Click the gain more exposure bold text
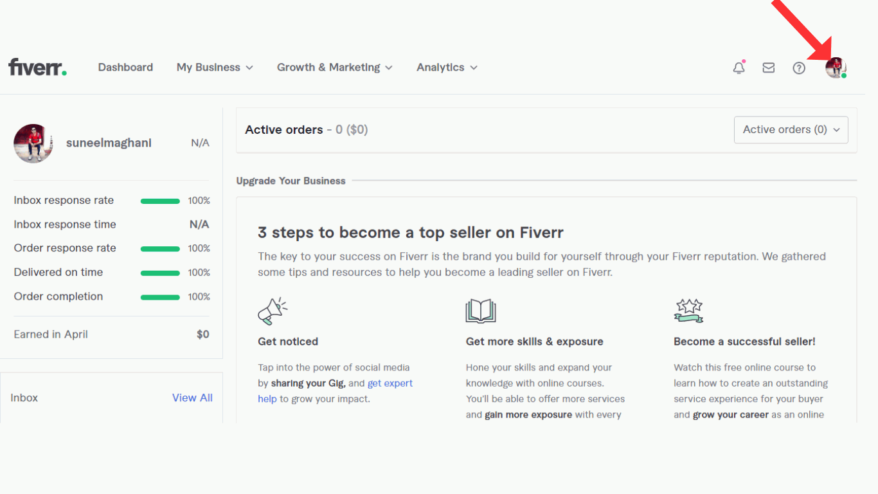Screen dimensions: 878x494 point(528,415)
